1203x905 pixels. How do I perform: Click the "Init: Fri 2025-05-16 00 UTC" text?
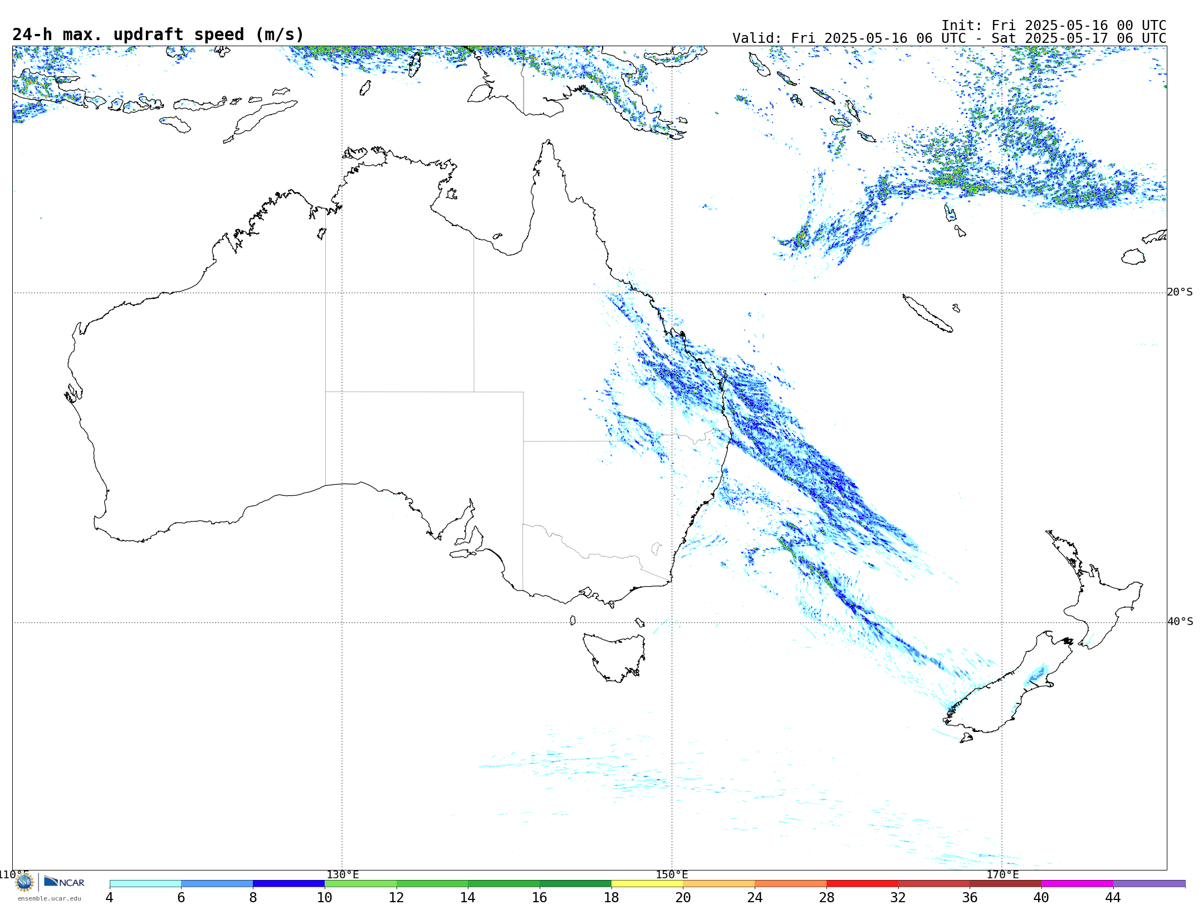[x=1054, y=26]
